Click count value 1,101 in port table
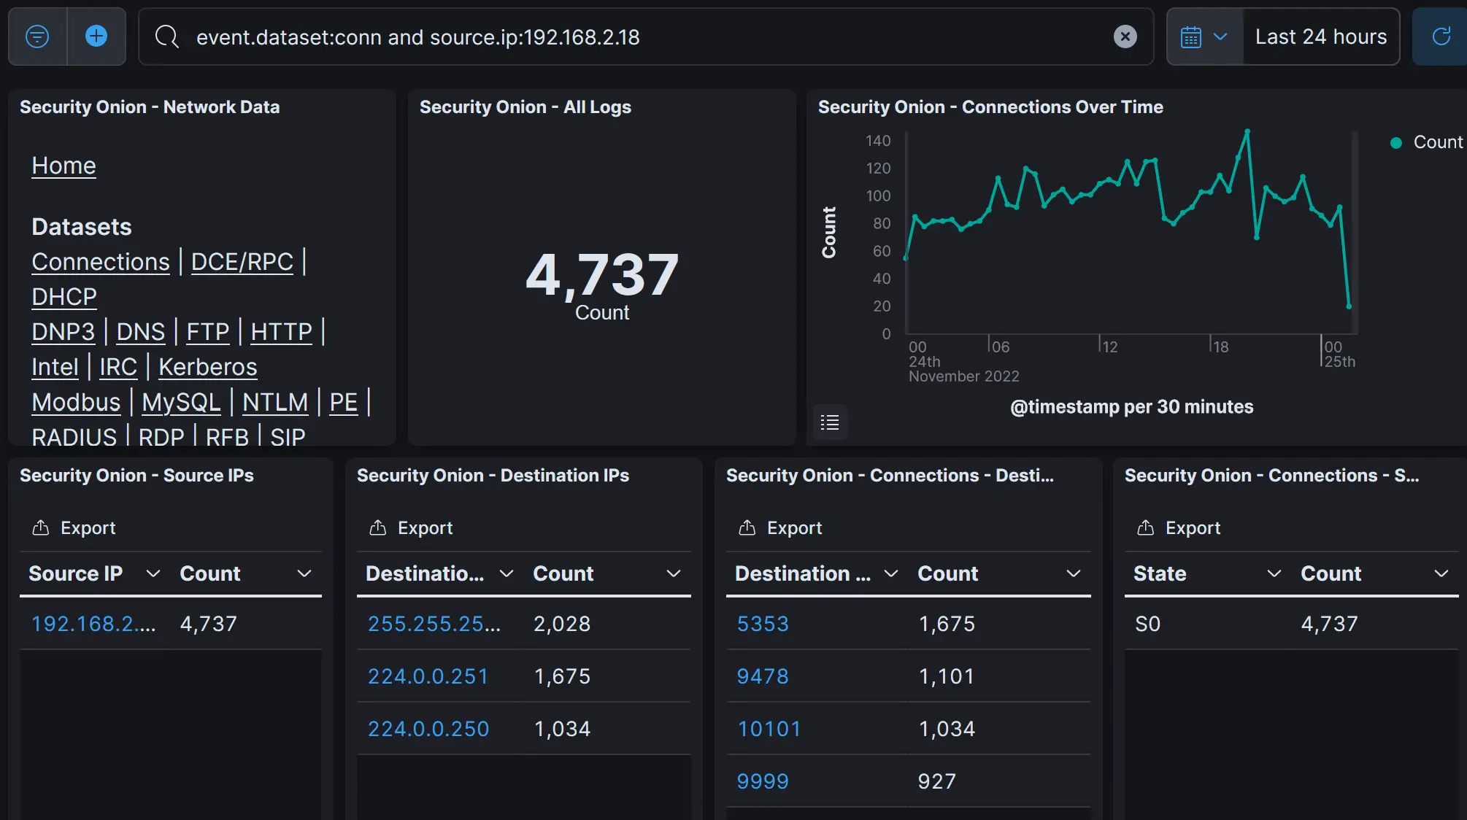 pos(946,676)
